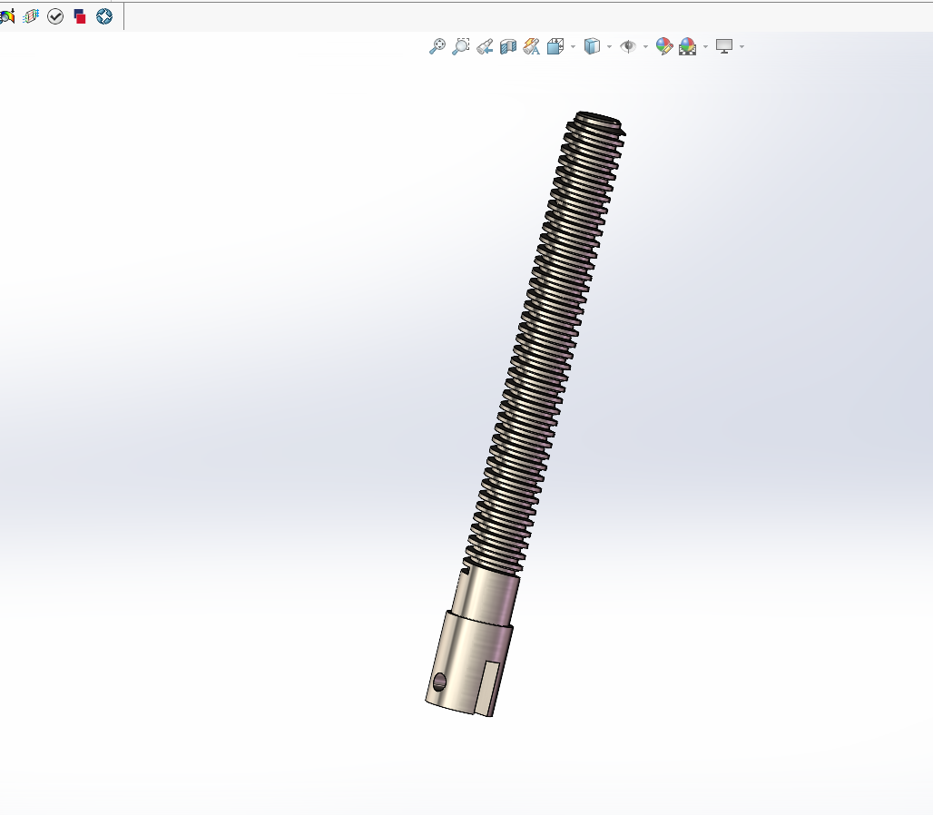Click the Apply Scene icon
This screenshot has width=933, height=815.
click(x=687, y=46)
